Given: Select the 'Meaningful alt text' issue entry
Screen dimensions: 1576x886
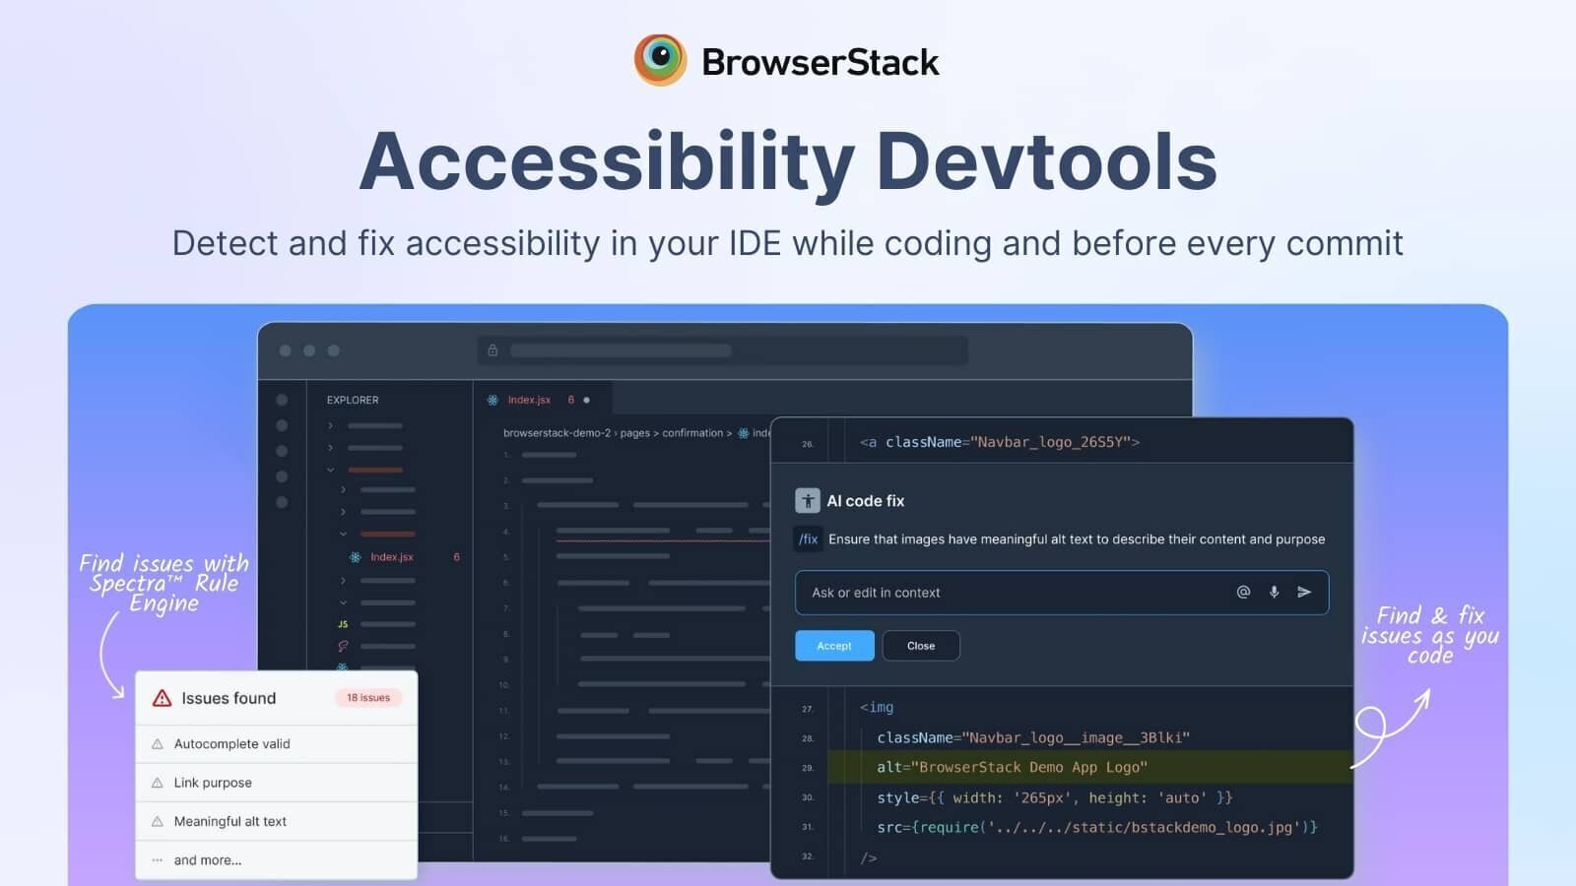Looking at the screenshot, I should tap(230, 821).
